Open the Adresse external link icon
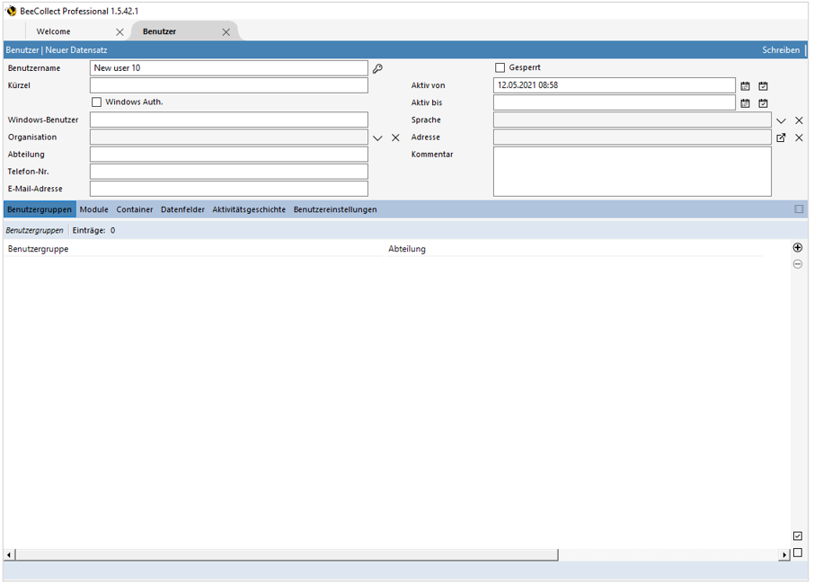 [781, 137]
